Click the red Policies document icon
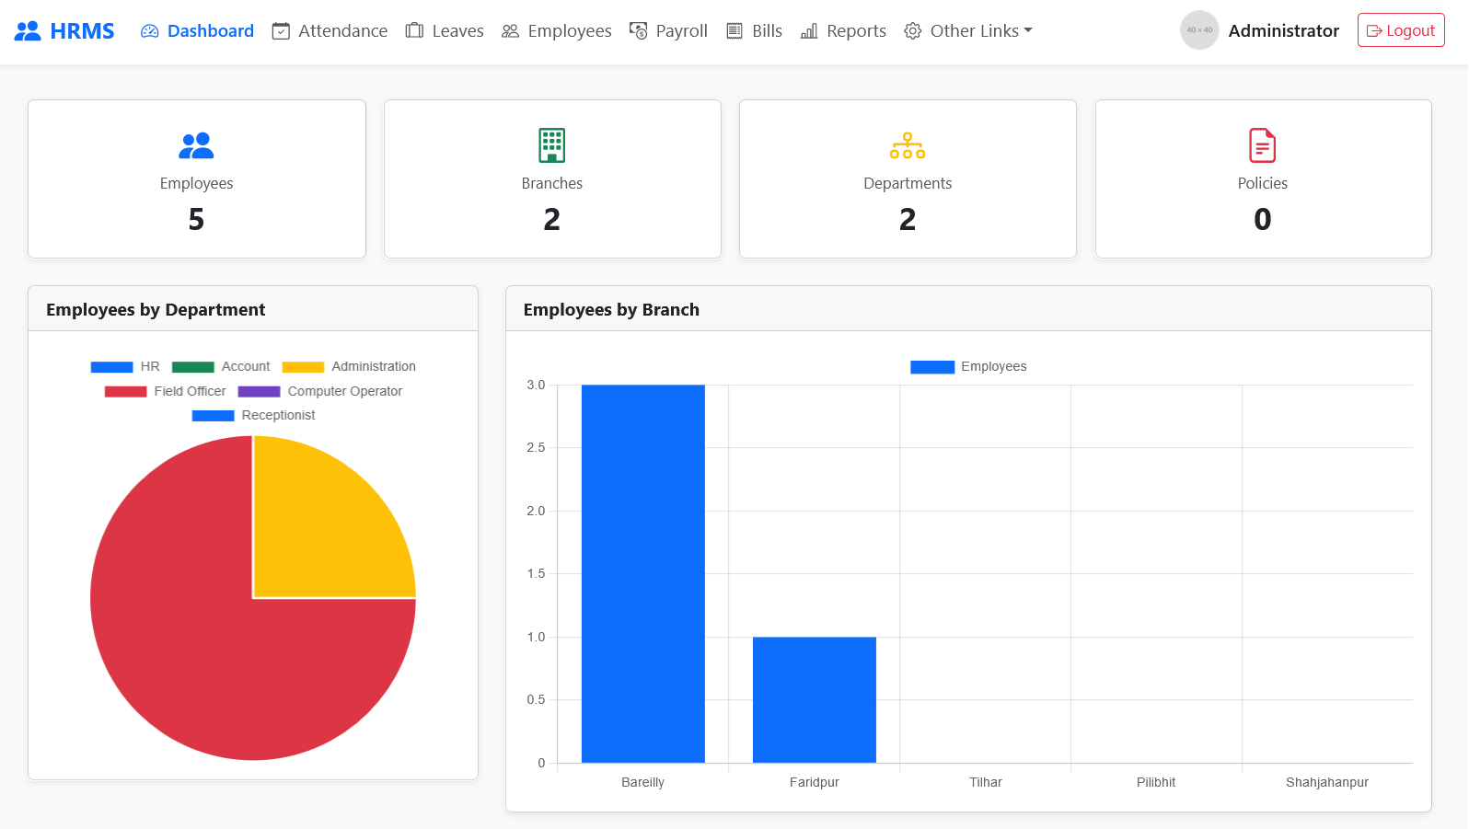This screenshot has height=829, width=1469. 1262,145
